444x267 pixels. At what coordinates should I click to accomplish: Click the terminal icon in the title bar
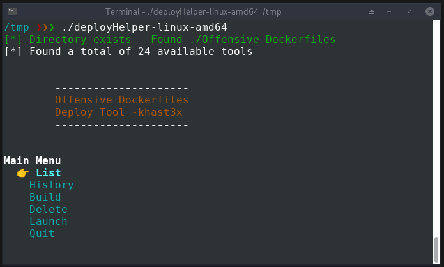point(13,11)
